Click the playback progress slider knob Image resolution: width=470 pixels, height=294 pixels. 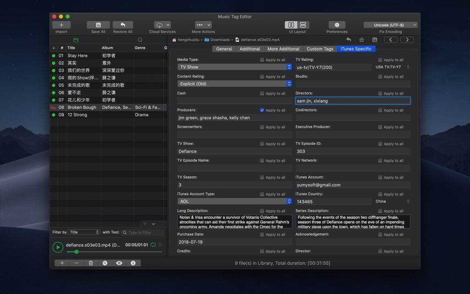click(77, 252)
